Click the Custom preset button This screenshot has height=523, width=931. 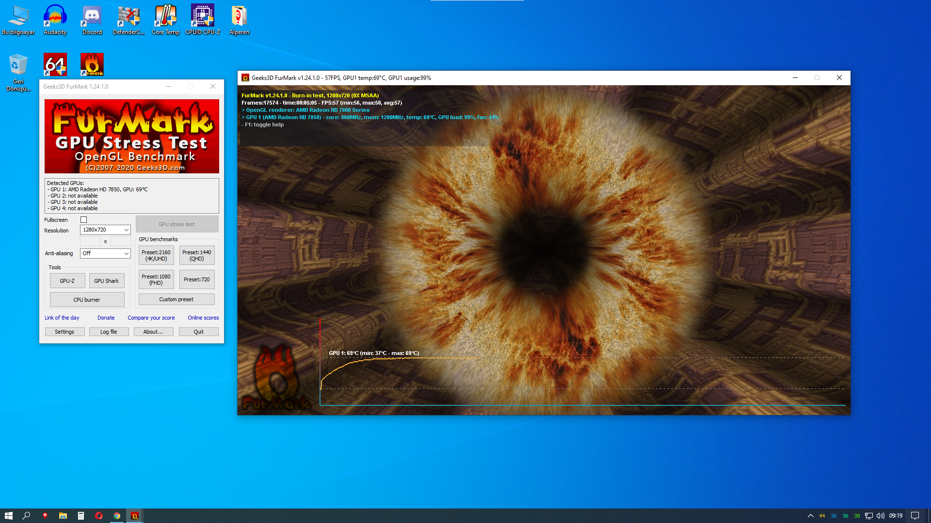(x=177, y=299)
